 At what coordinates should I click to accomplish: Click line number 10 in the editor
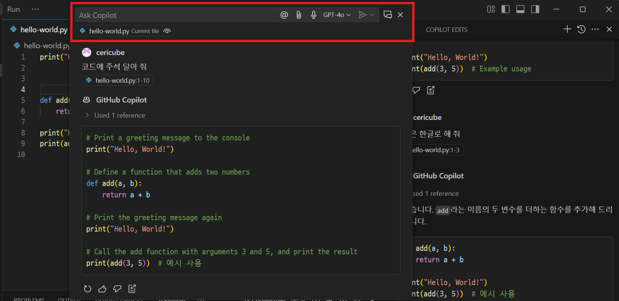pyautogui.click(x=21, y=154)
